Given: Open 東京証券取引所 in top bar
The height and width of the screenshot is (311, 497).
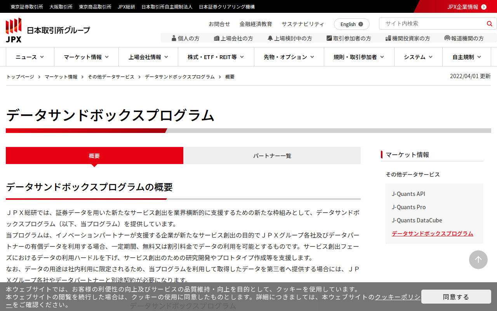Looking at the screenshot, I should [x=27, y=7].
